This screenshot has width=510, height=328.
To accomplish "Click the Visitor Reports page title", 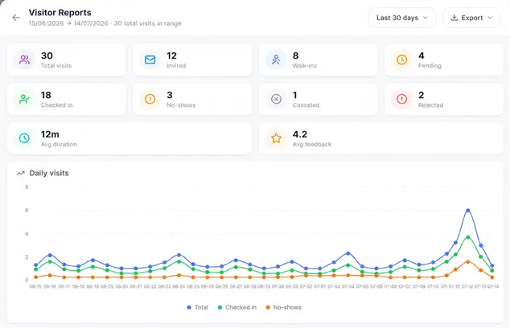I will 60,13.
